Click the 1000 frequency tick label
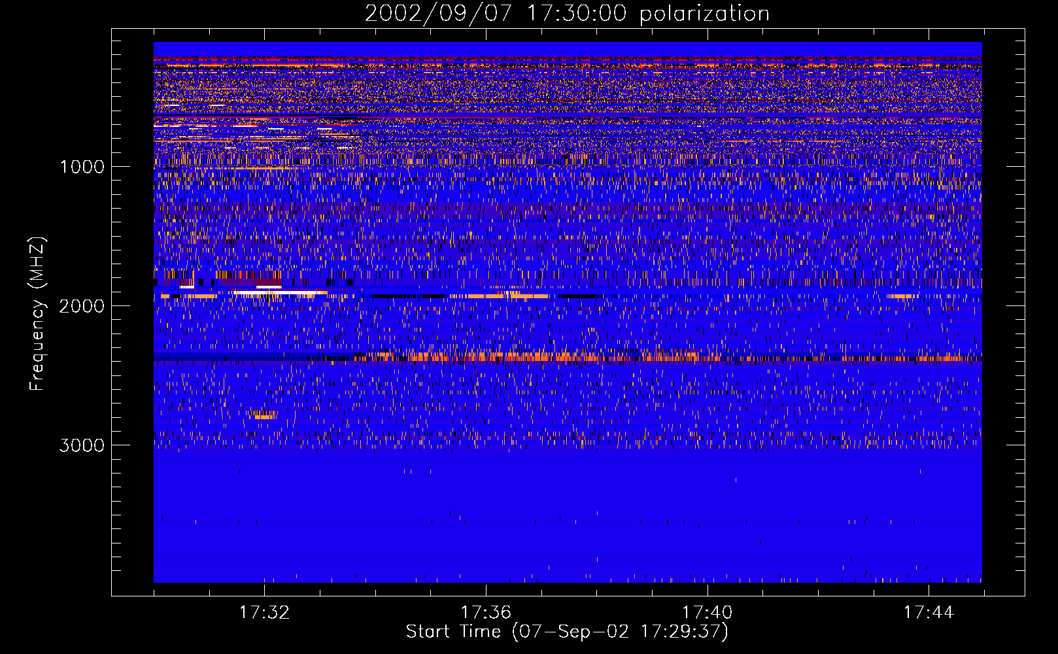The image size is (1058, 654). 82,167
